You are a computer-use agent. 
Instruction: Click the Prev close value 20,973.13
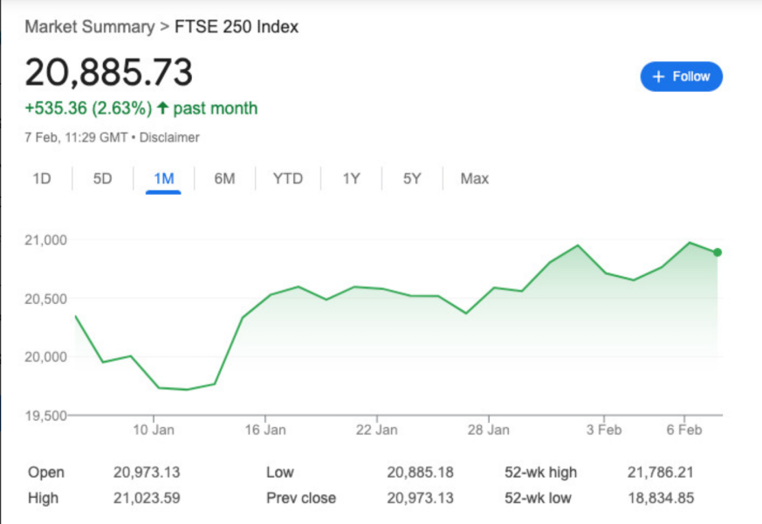pos(420,498)
